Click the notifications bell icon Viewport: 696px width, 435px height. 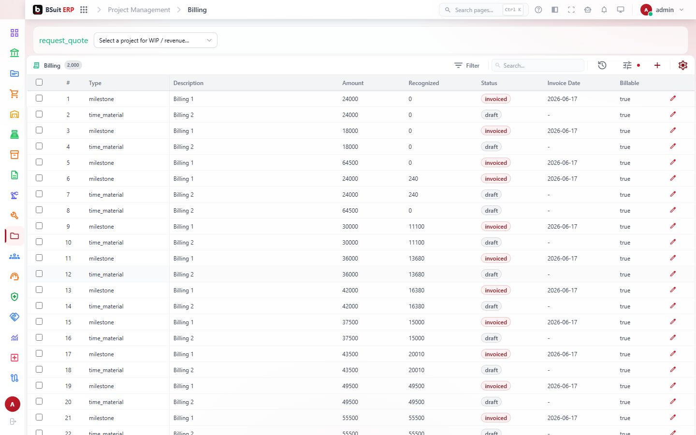(x=604, y=10)
